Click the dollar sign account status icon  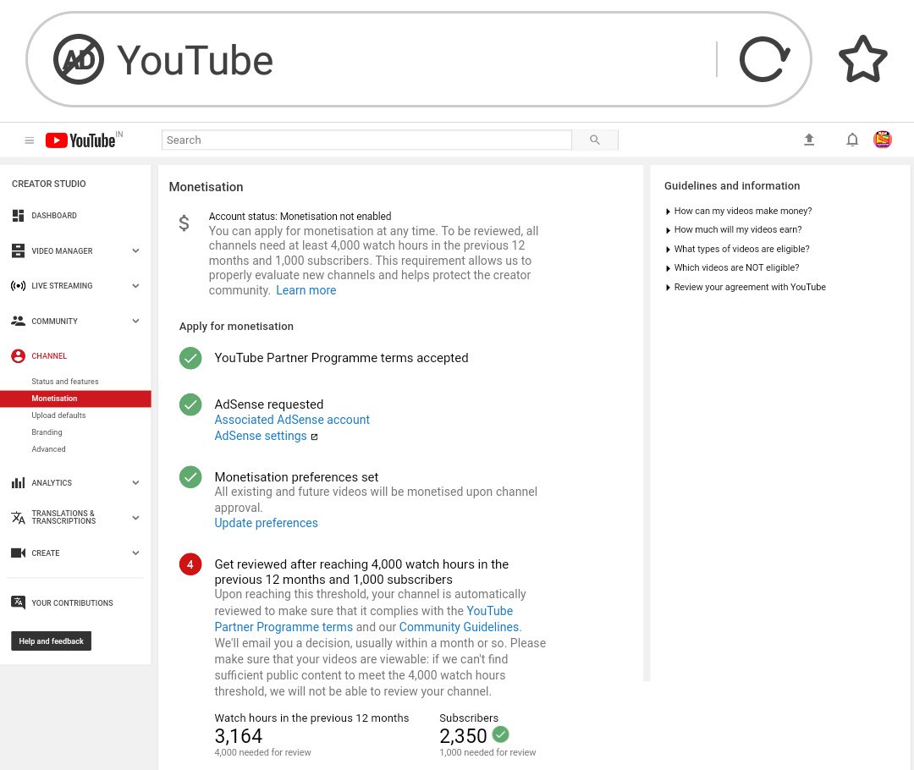click(184, 223)
